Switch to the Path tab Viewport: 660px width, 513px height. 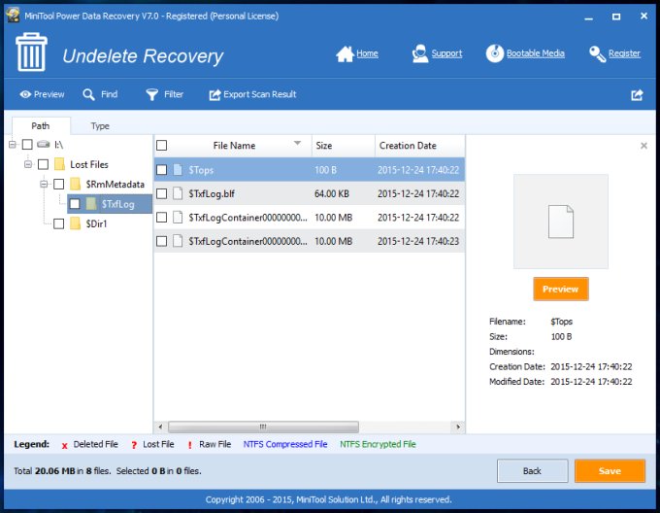point(41,126)
